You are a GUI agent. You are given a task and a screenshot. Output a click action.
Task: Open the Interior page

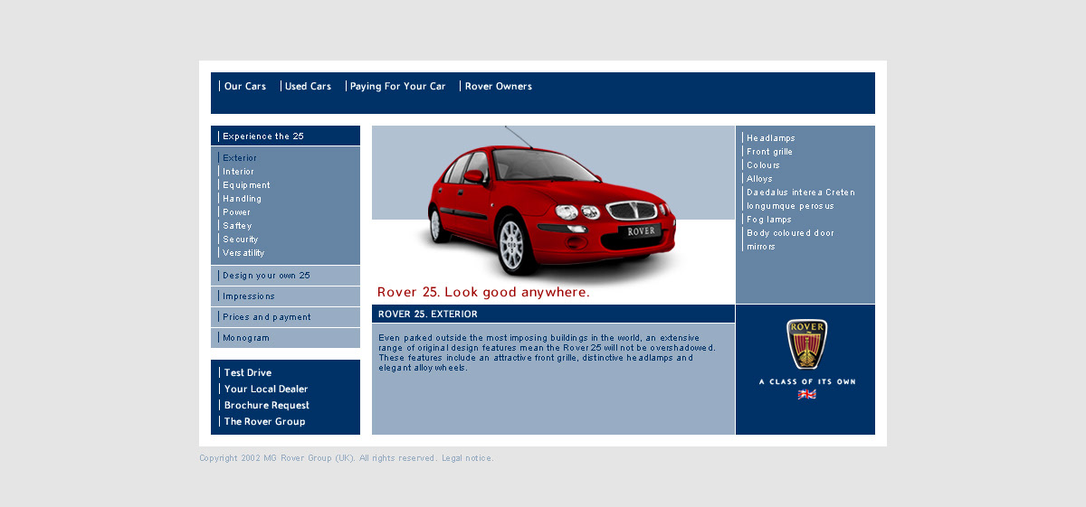(238, 172)
